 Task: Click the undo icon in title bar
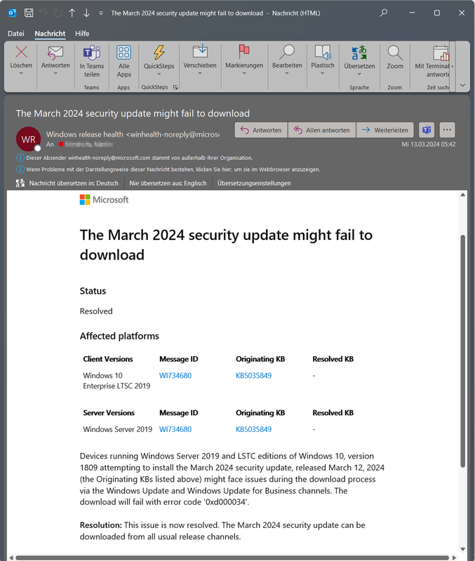pyautogui.click(x=44, y=13)
